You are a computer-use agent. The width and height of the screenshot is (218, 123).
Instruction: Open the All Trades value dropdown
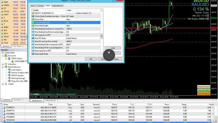[x=83, y=16]
